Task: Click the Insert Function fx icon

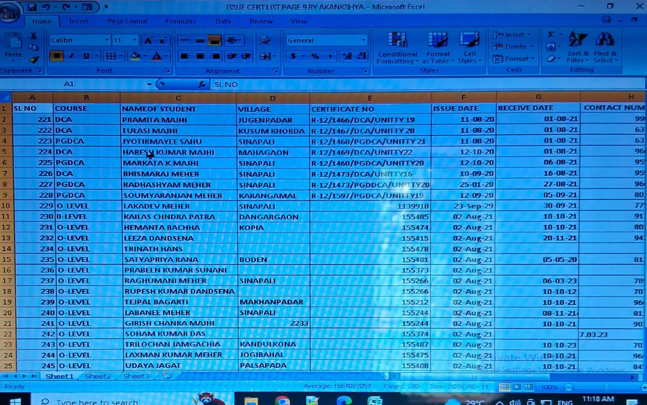Action: [202, 84]
